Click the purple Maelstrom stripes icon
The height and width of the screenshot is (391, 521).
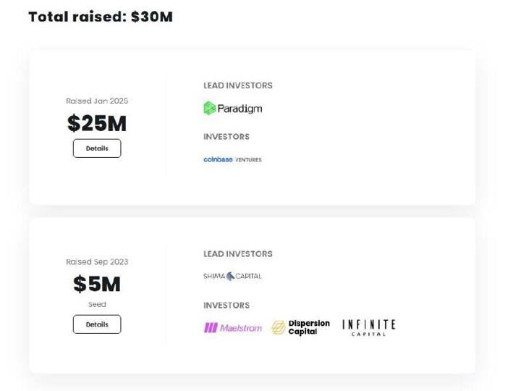(211, 328)
